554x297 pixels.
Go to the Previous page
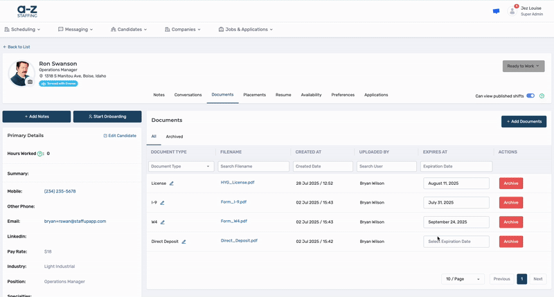(x=501, y=279)
